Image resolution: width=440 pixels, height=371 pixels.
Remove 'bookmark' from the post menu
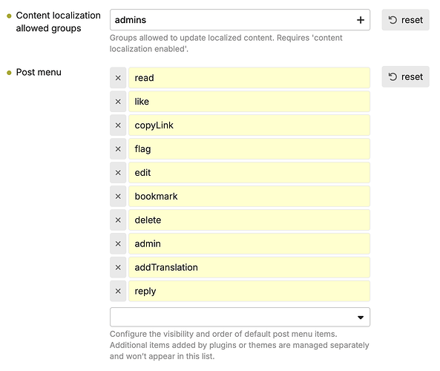click(x=118, y=197)
